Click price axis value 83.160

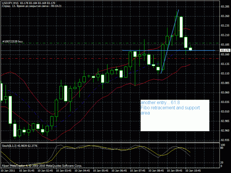click(225, 54)
